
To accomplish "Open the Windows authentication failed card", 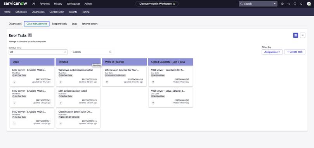I will 78,77.
